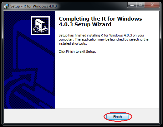
Task: Click the '4.0.3 Setup Wizard' heading line
Action: tap(85, 24)
